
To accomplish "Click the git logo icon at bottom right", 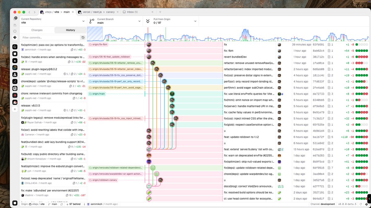I will [366, 204].
